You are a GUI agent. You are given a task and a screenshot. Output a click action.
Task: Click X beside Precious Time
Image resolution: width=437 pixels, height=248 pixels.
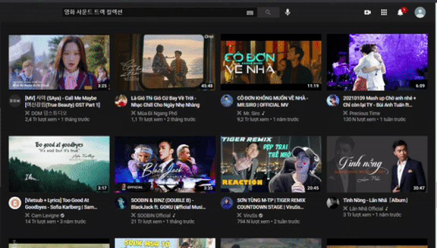345,113
